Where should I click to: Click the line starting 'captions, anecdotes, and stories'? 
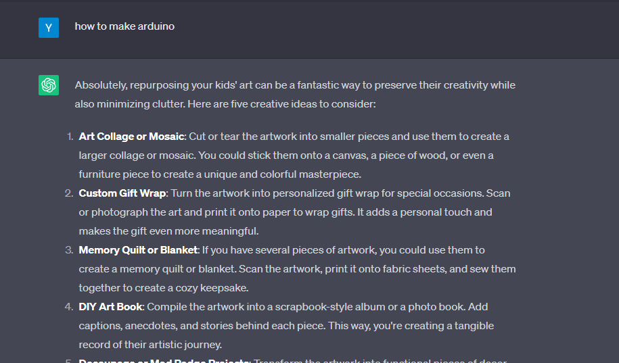[x=286, y=326]
